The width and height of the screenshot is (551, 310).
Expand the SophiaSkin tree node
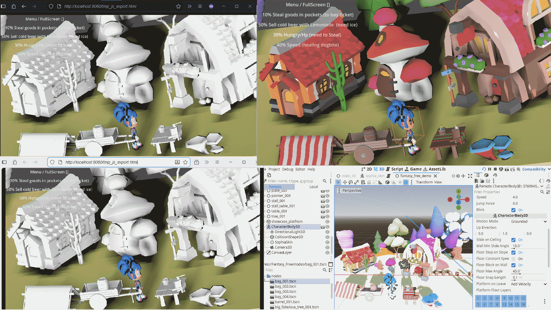[x=268, y=242]
